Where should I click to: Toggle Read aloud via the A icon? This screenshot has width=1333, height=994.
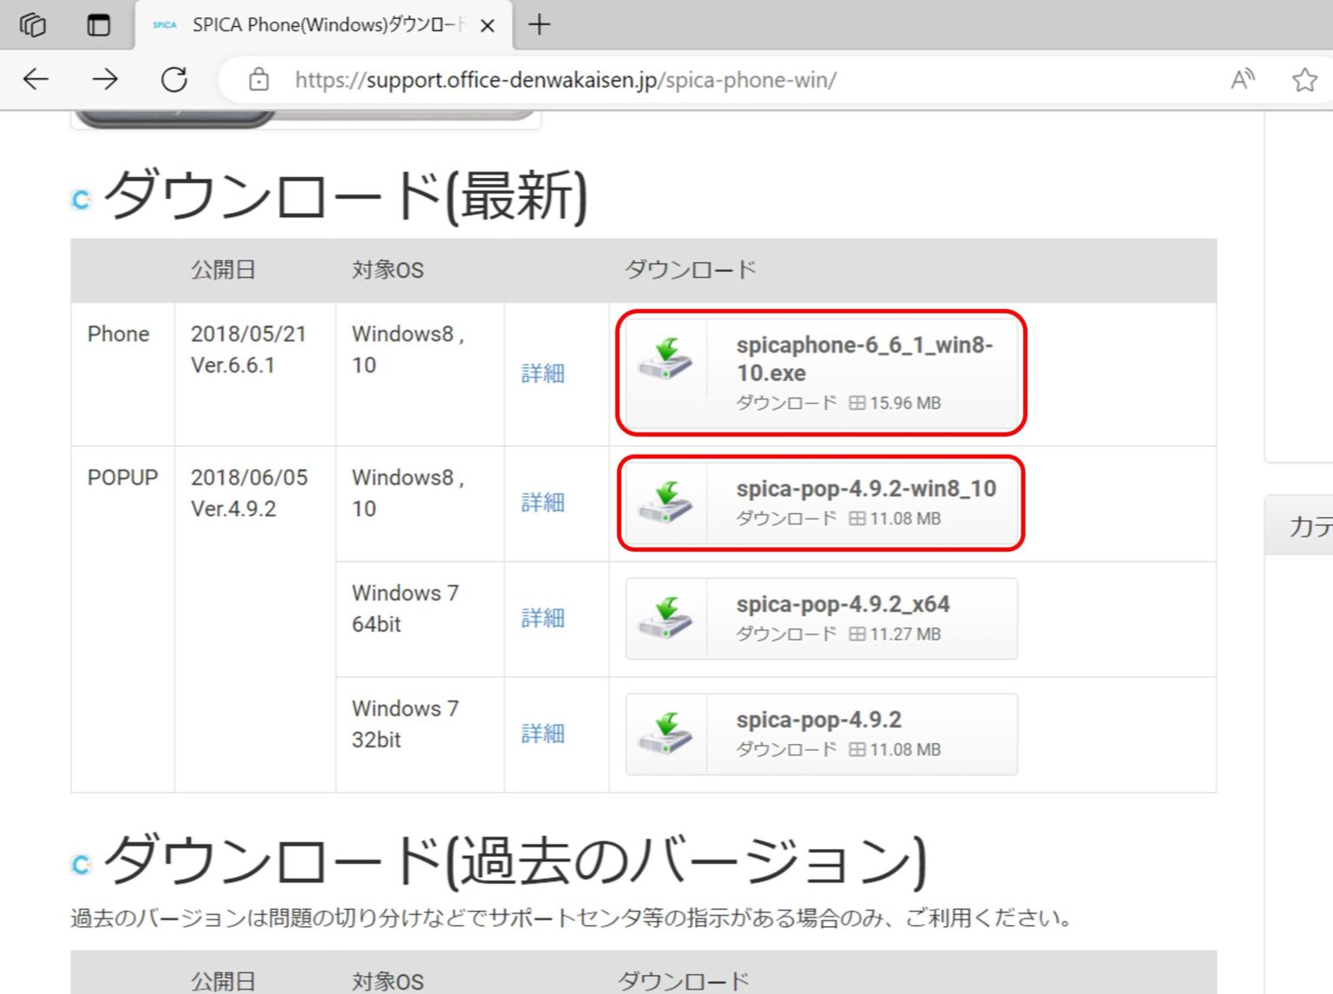pos(1242,79)
